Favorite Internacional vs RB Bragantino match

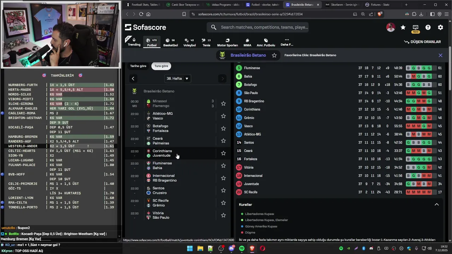(223, 178)
